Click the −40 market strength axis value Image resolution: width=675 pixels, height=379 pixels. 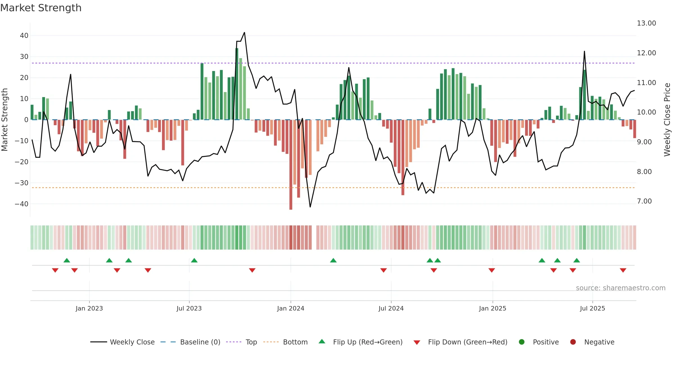click(x=22, y=204)
